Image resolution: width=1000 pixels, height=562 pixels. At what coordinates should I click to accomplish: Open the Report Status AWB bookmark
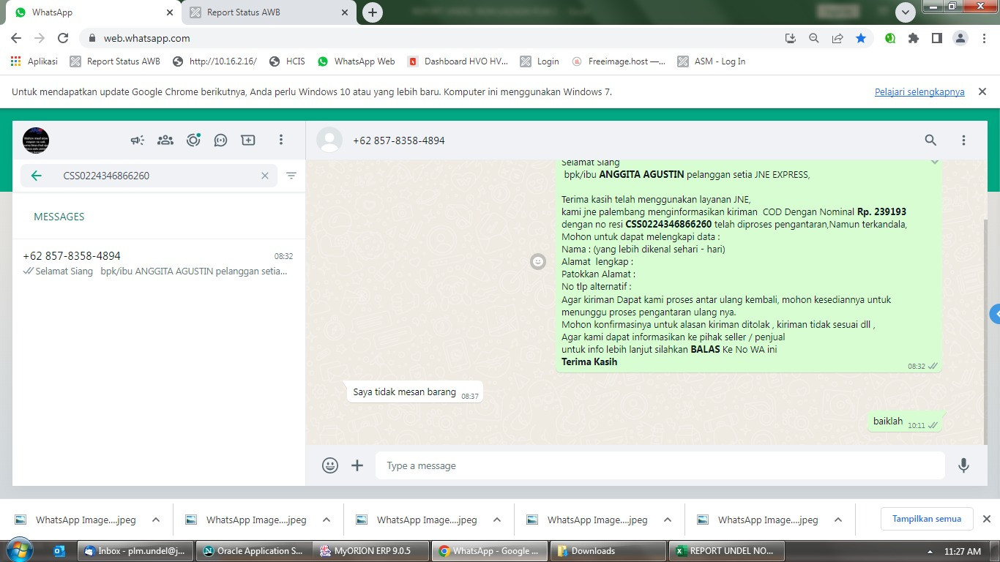pos(115,61)
